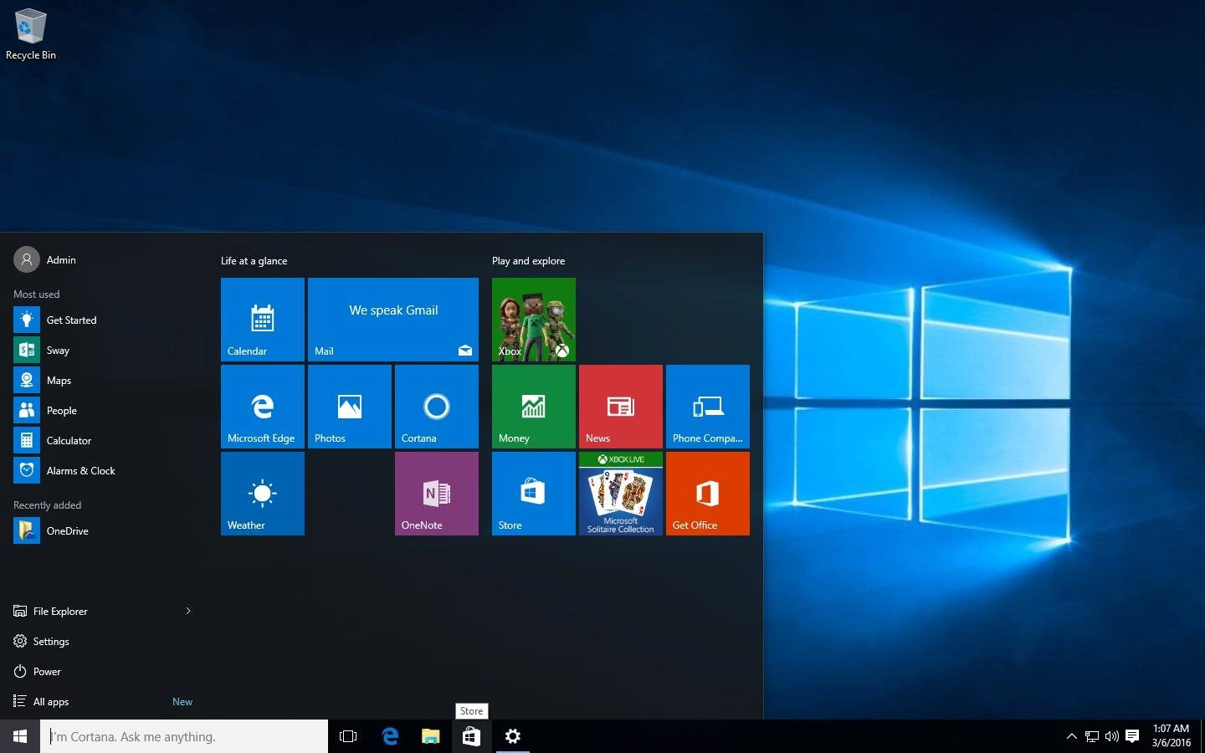Click the 'Play and explore' group header
This screenshot has height=753, width=1205.
528,261
